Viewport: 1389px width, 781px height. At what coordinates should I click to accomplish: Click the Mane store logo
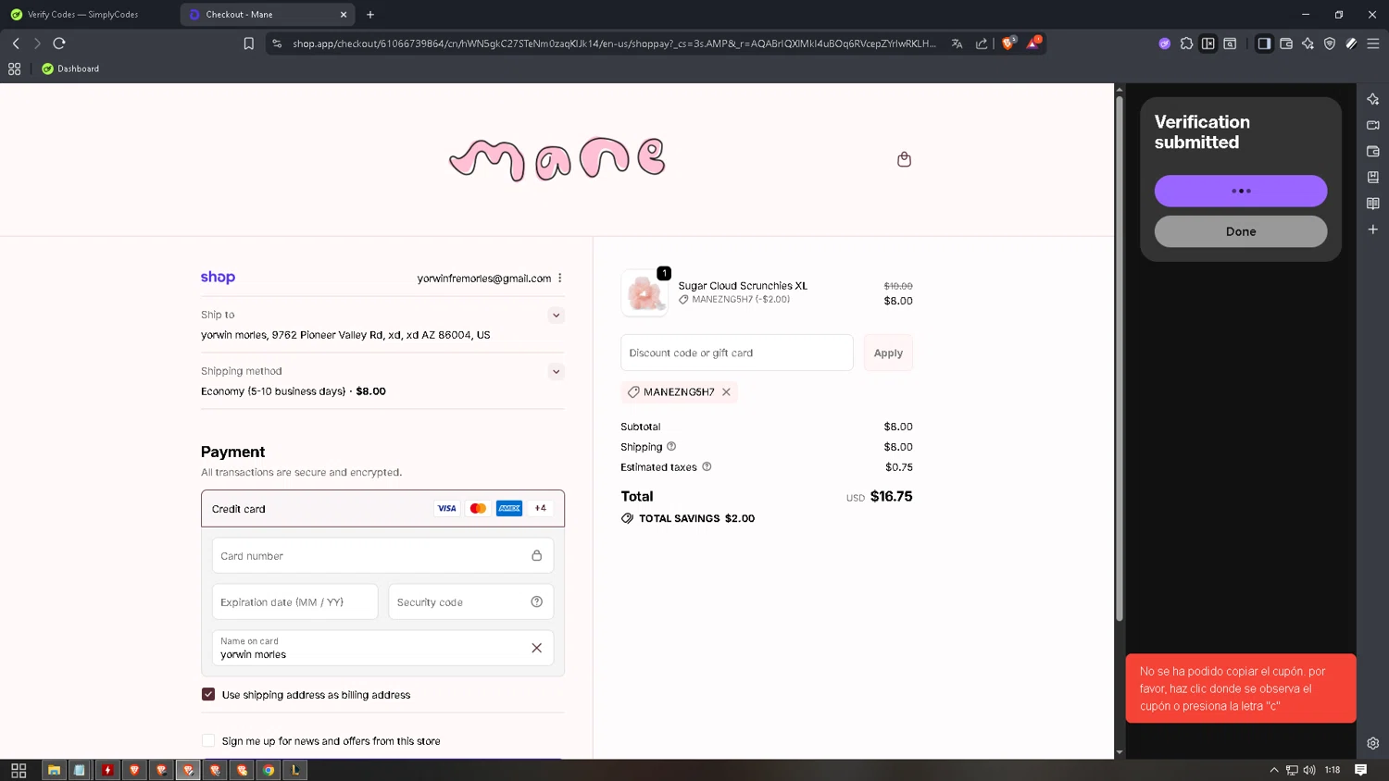coord(557,159)
